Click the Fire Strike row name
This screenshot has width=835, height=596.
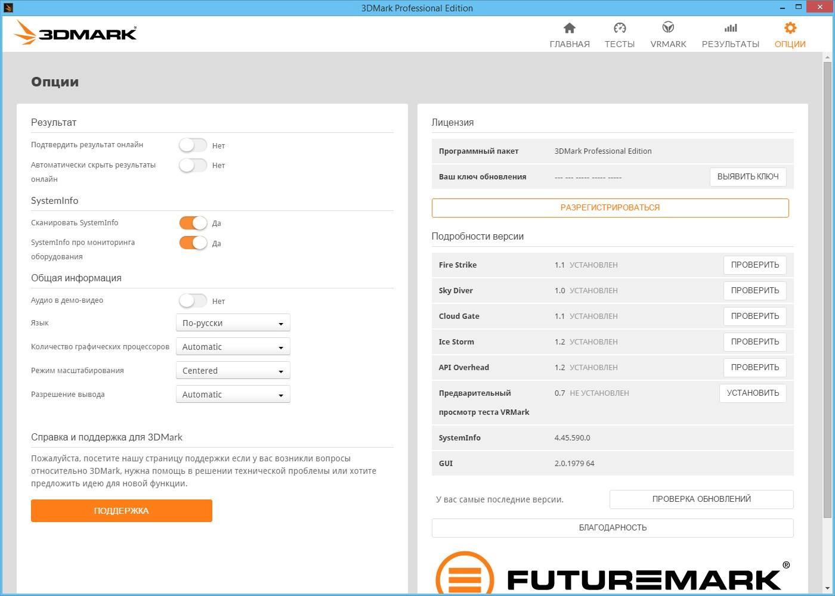[457, 265]
